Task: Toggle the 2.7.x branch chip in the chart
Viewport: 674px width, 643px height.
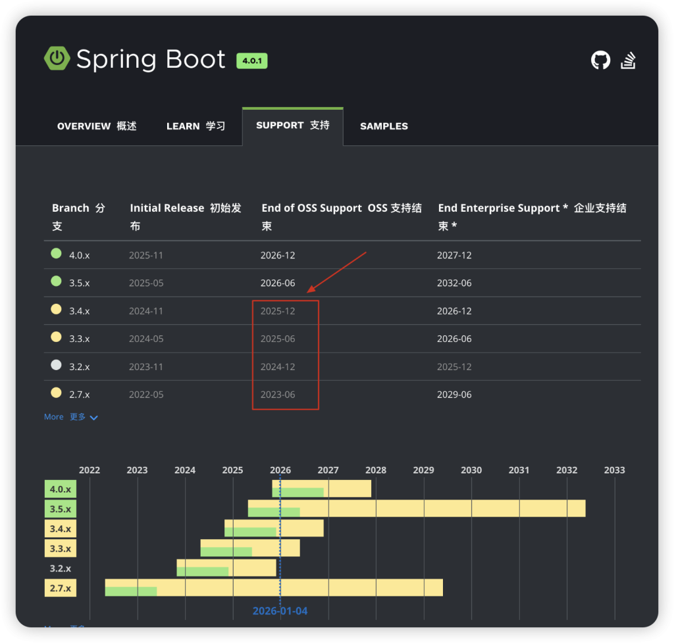Action: pyautogui.click(x=60, y=587)
